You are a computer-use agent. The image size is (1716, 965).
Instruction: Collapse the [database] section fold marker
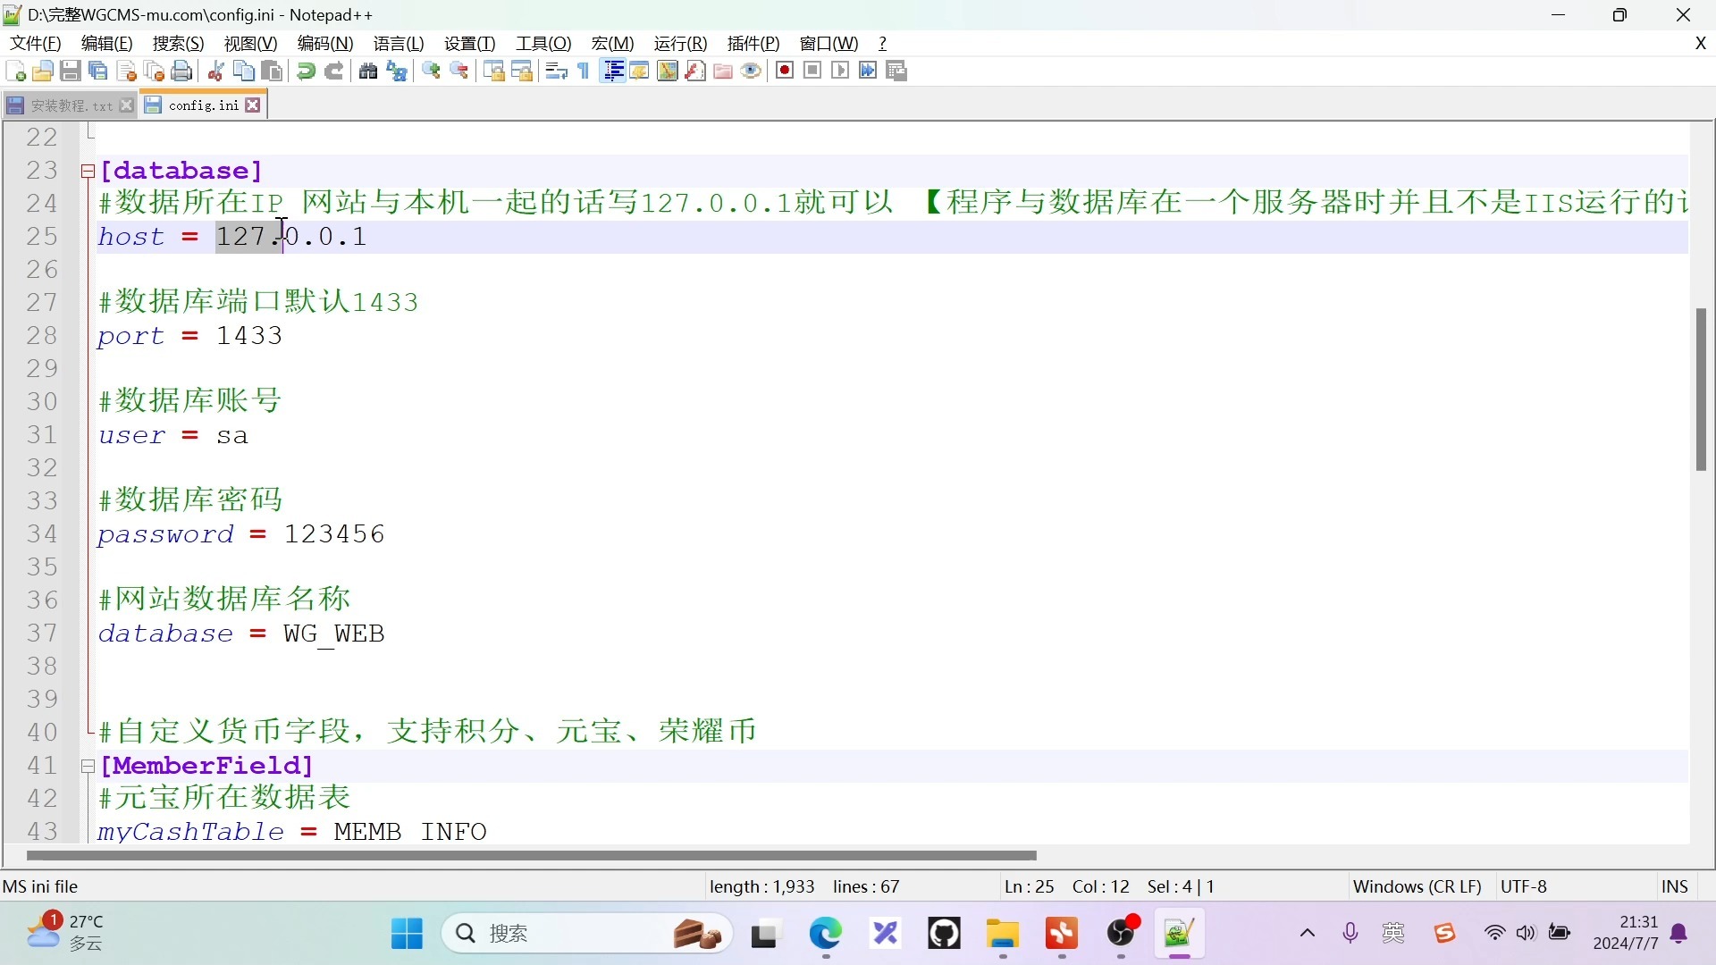pyautogui.click(x=88, y=171)
